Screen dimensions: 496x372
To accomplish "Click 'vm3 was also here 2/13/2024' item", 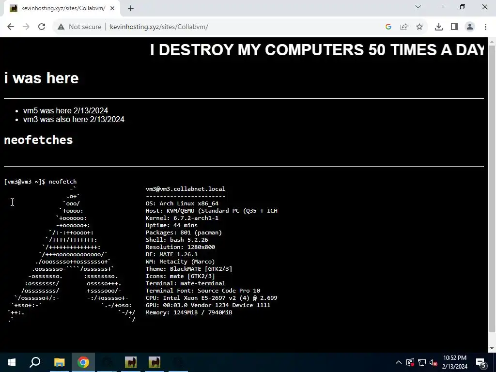I will click(x=74, y=120).
